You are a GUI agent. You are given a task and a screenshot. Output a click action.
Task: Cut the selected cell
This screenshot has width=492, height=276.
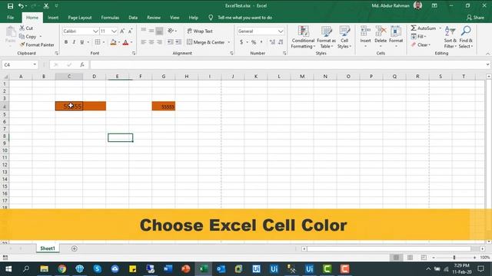[26, 28]
